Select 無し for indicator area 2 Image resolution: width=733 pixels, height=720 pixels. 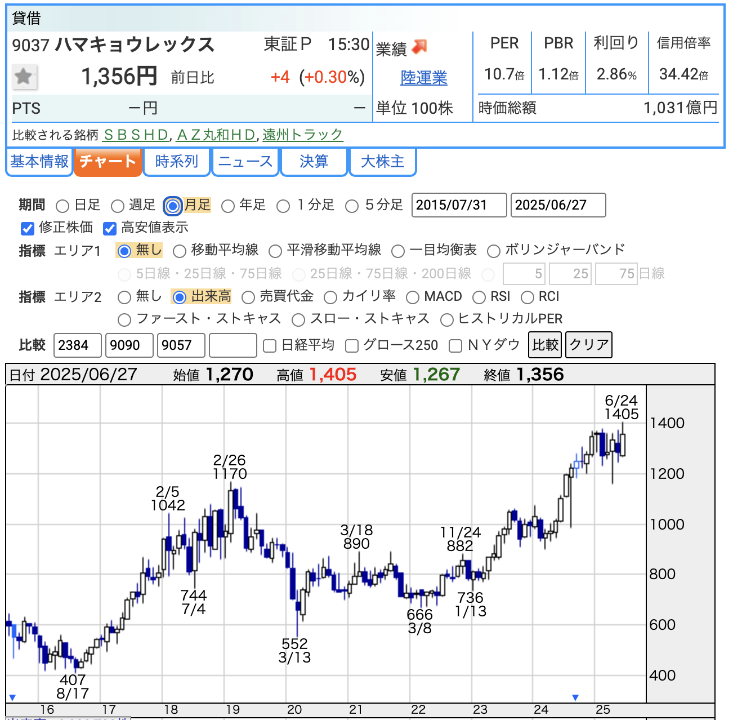pos(124,297)
